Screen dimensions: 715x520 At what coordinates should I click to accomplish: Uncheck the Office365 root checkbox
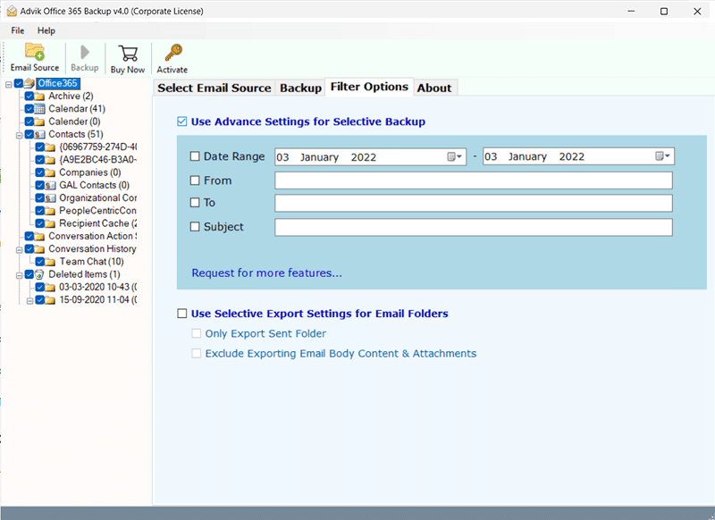(x=19, y=83)
